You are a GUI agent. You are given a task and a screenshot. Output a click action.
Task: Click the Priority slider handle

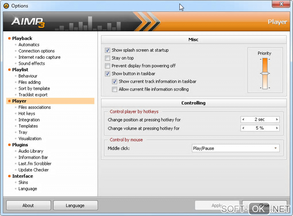pos(265,73)
